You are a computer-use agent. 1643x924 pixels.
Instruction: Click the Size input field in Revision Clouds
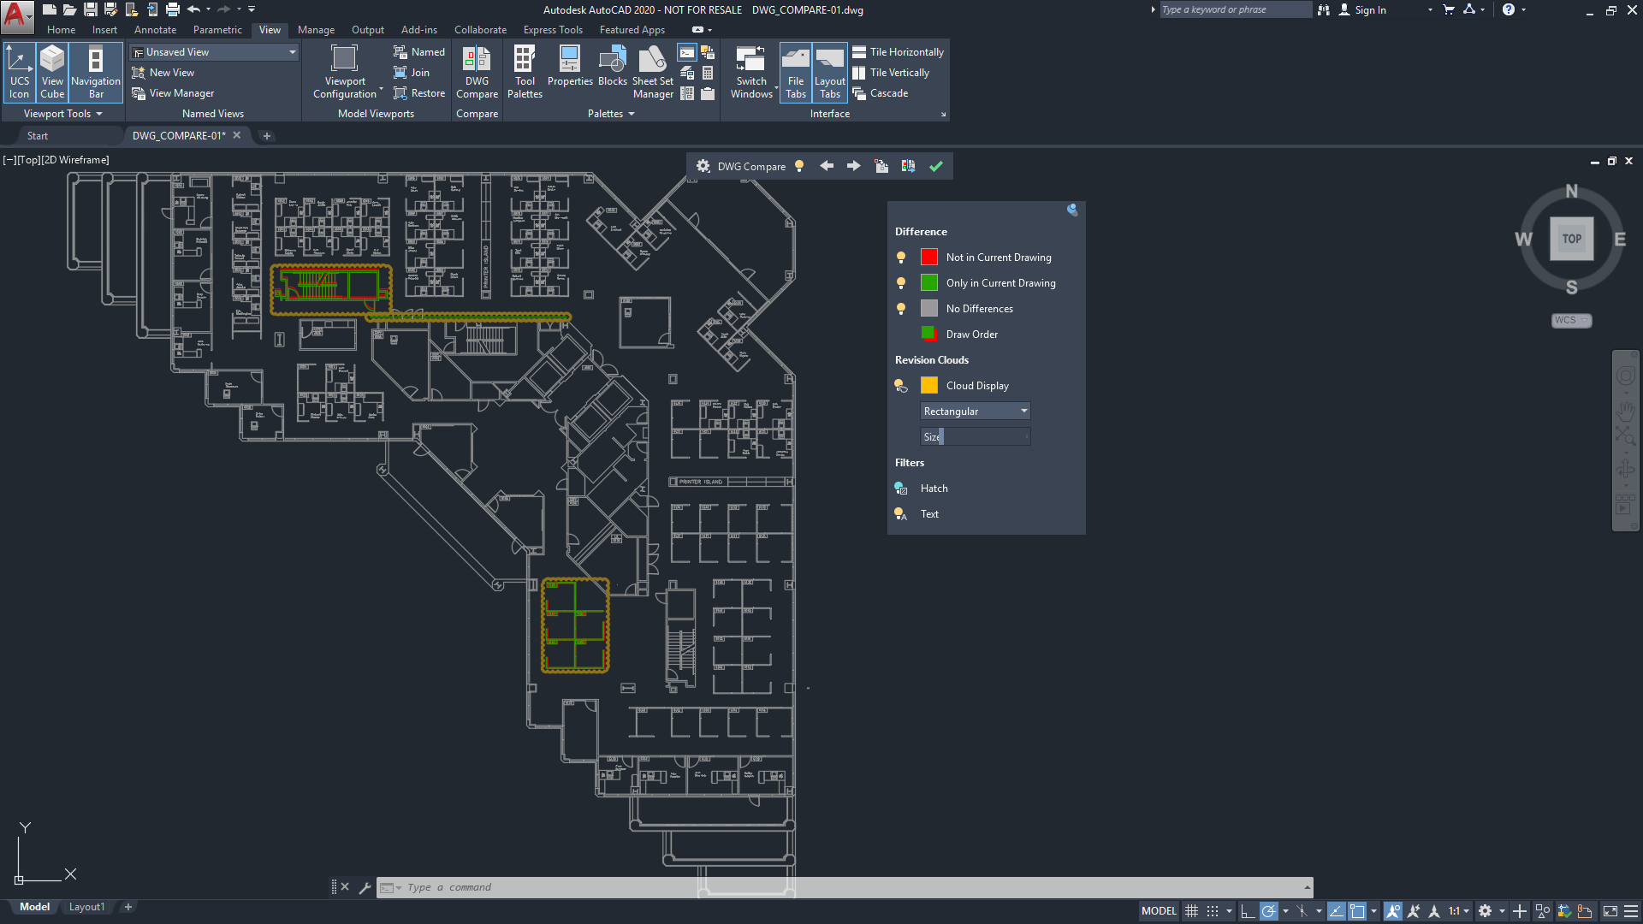click(975, 436)
